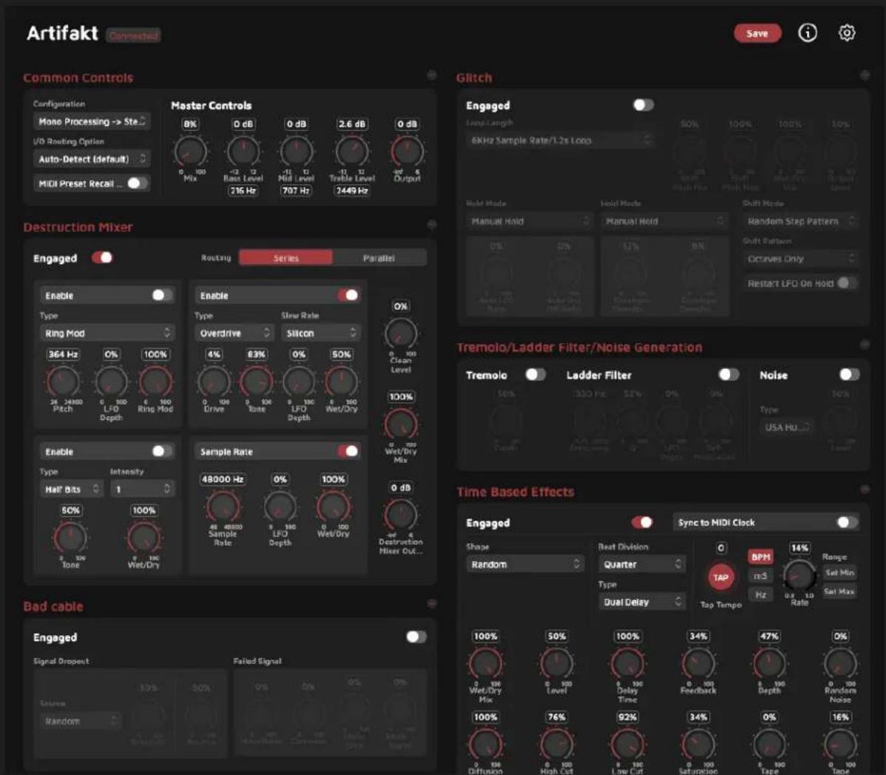Click the dot icon beside Tremolo/Ladder Filter section
Screen dimensions: 886x775
(864, 344)
